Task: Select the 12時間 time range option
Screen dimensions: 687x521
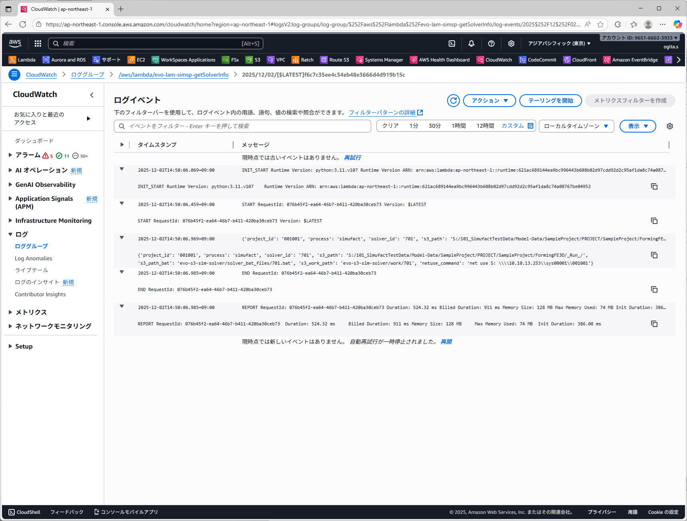Action: (485, 126)
